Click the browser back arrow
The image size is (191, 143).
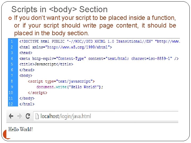click(x=11, y=116)
